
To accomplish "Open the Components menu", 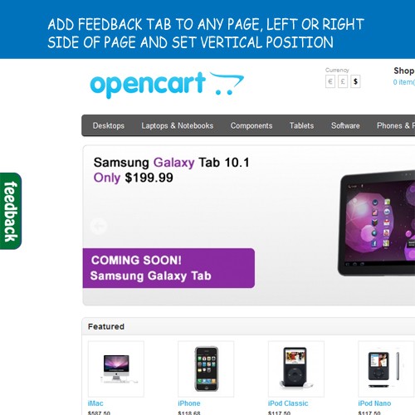I will [x=251, y=125].
